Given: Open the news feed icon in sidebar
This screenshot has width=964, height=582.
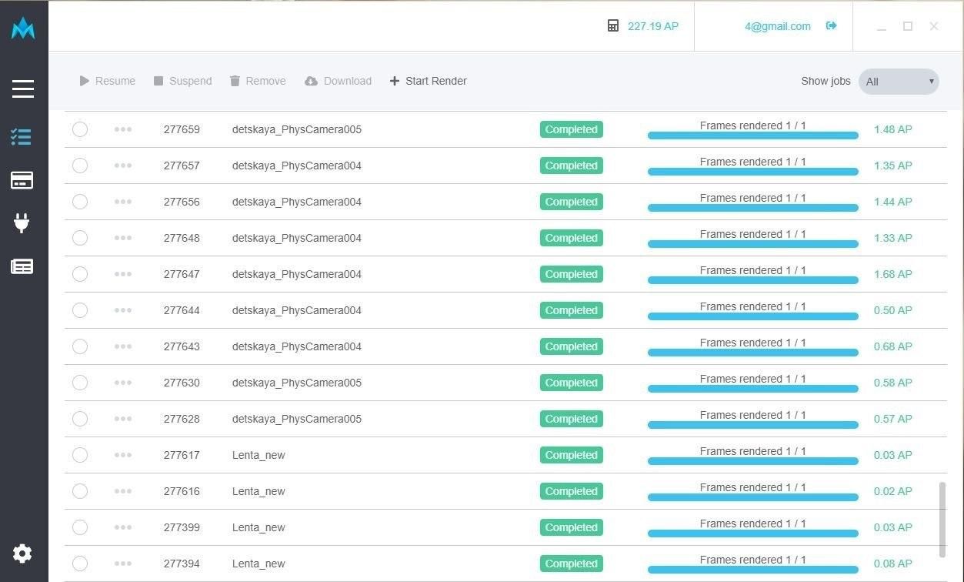Looking at the screenshot, I should click(22, 266).
